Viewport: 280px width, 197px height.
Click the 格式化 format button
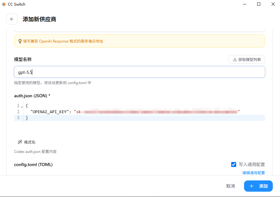27,142
